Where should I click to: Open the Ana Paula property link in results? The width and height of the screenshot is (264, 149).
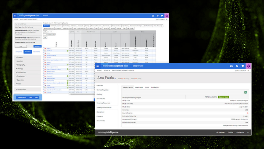pos(49,51)
